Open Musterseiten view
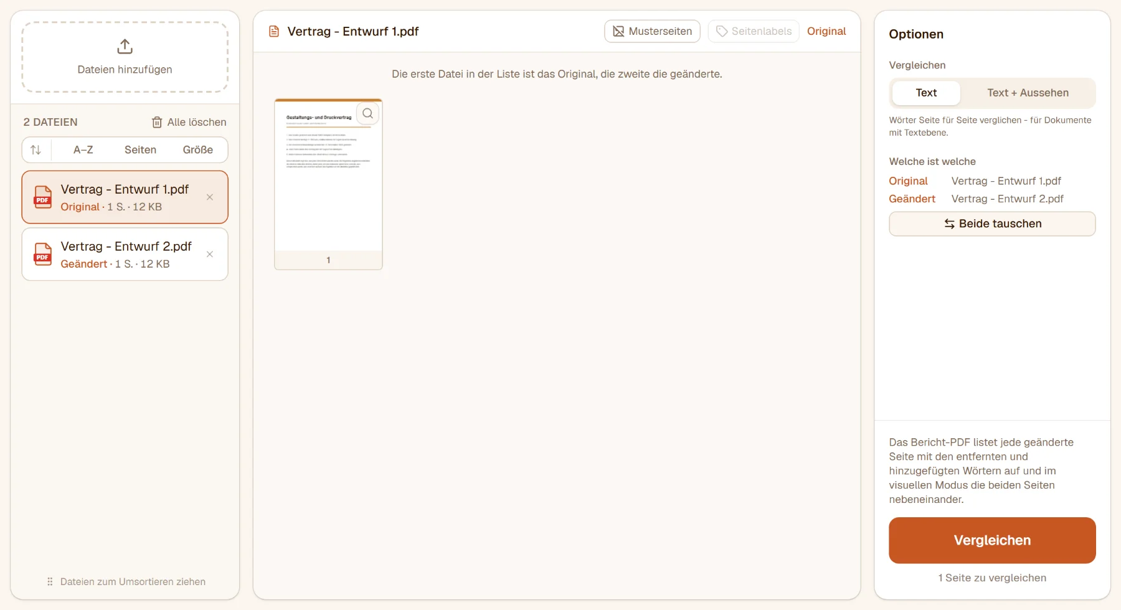 652,31
